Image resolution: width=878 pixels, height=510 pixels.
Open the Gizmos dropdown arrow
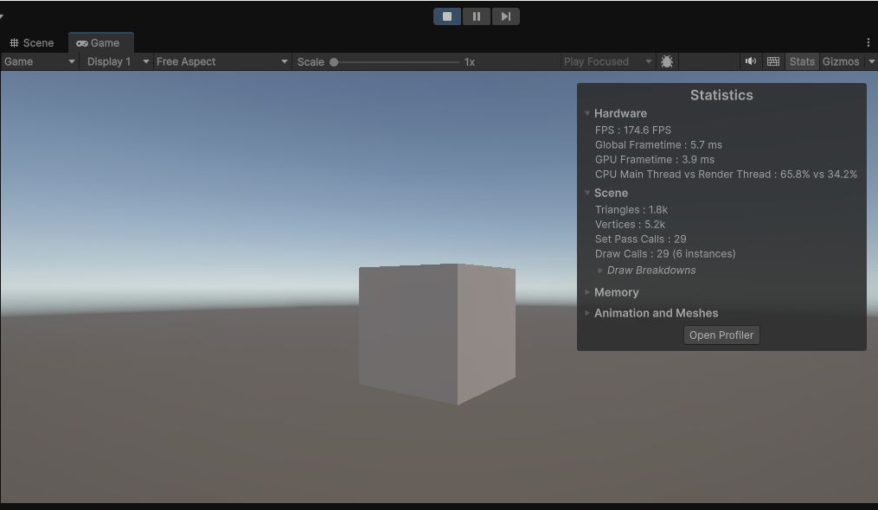[x=871, y=61]
